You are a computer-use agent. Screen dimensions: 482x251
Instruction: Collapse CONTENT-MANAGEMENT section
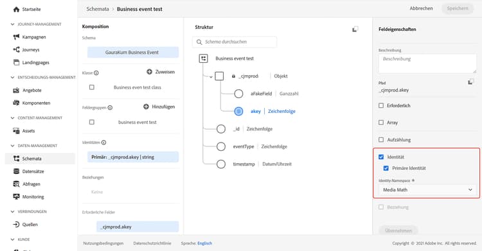pos(12,118)
